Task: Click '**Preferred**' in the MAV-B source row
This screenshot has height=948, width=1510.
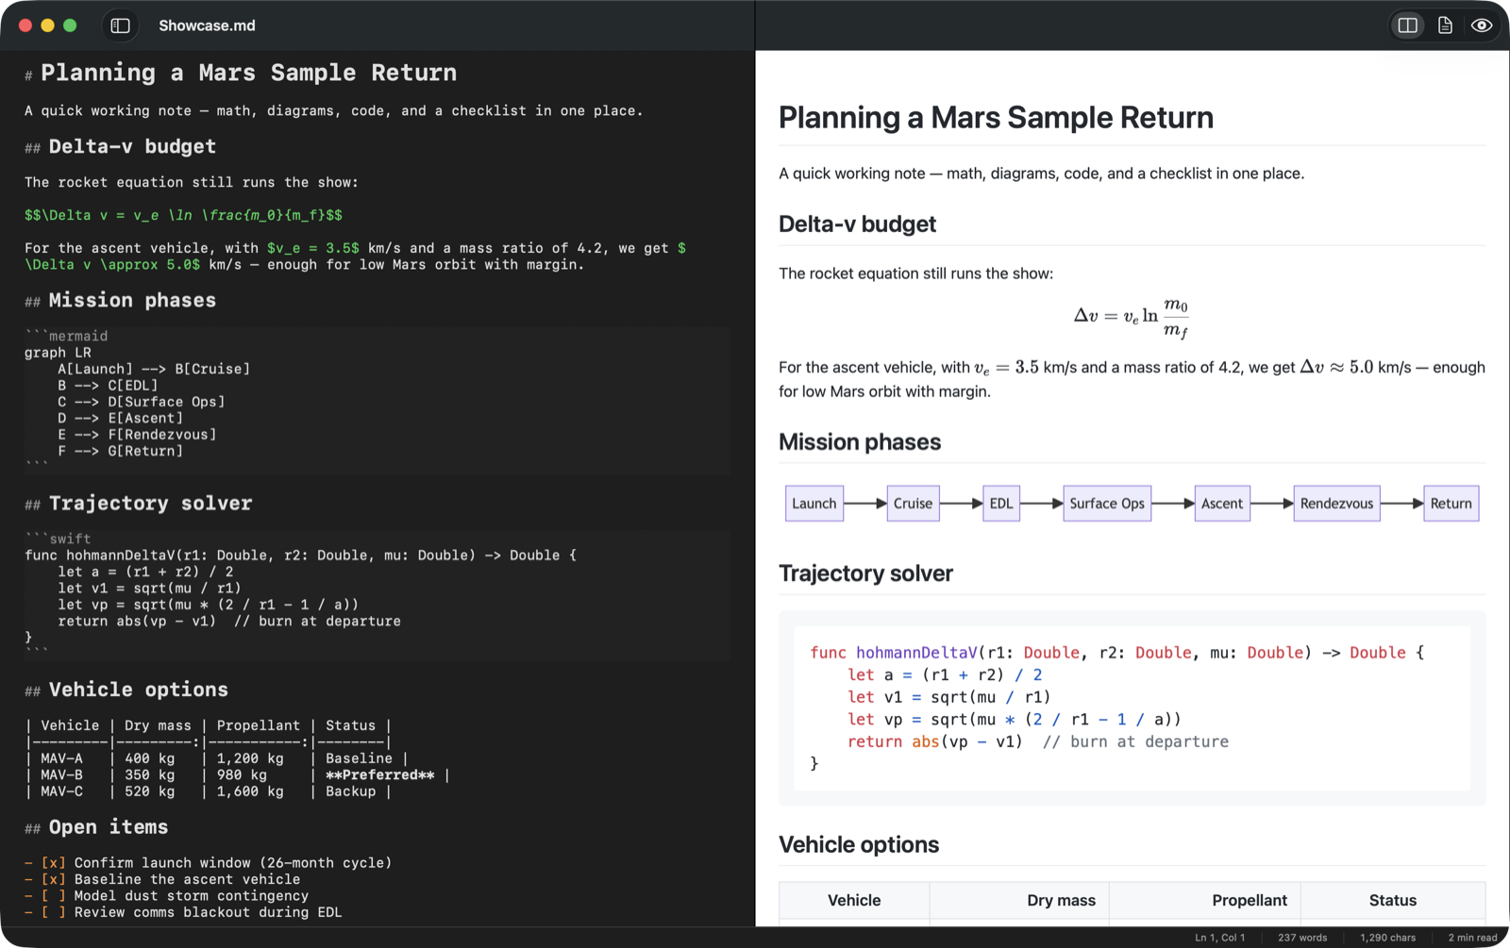Action: 380,775
